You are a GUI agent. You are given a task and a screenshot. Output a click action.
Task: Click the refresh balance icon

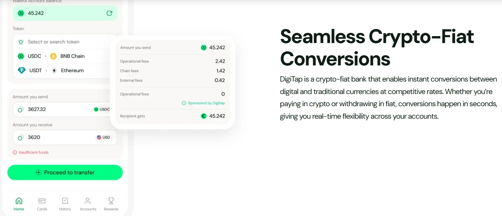pos(109,13)
